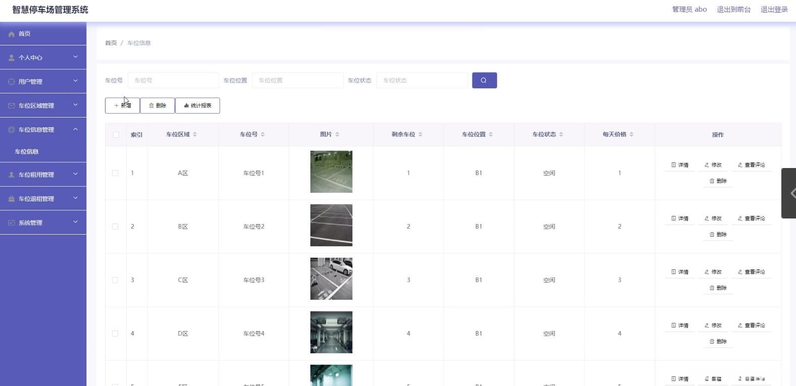
Task: Click the toolbar 删除 button above table
Action: tap(157, 105)
